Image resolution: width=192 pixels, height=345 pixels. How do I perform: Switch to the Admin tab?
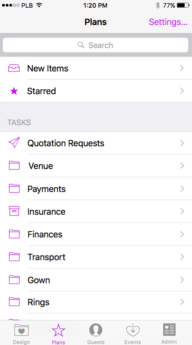click(x=169, y=334)
